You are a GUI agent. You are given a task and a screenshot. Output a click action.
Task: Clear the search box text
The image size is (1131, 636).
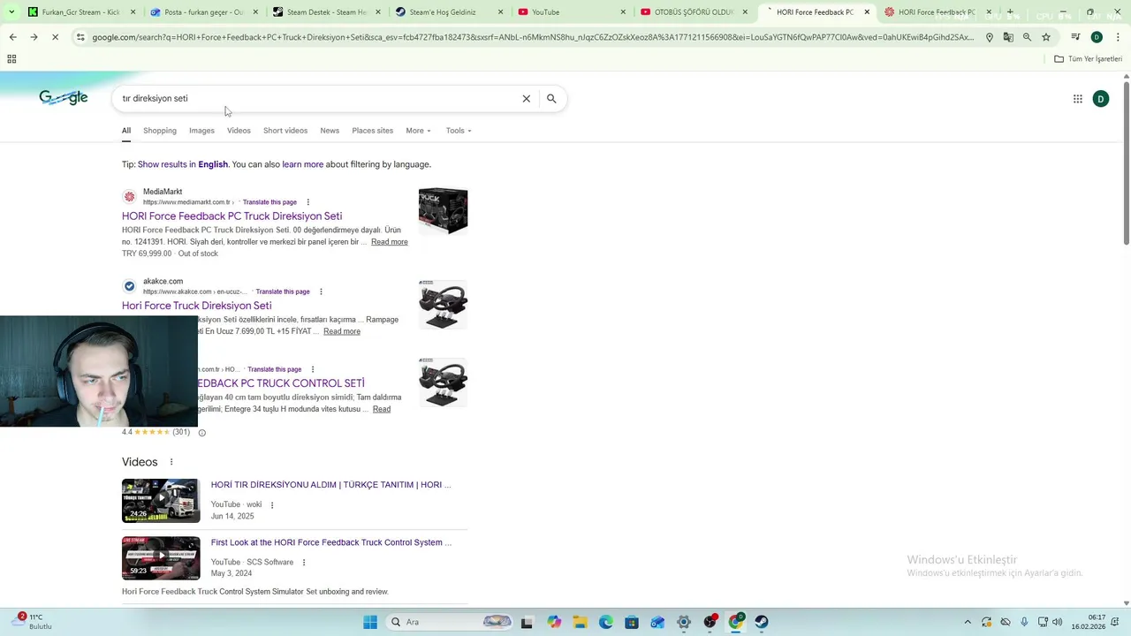[x=526, y=98]
